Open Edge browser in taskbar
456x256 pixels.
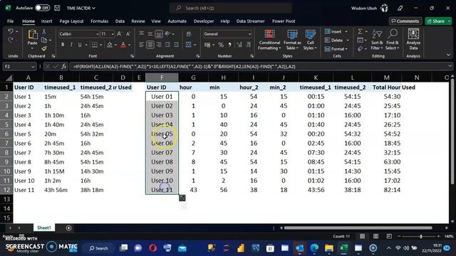(314, 248)
